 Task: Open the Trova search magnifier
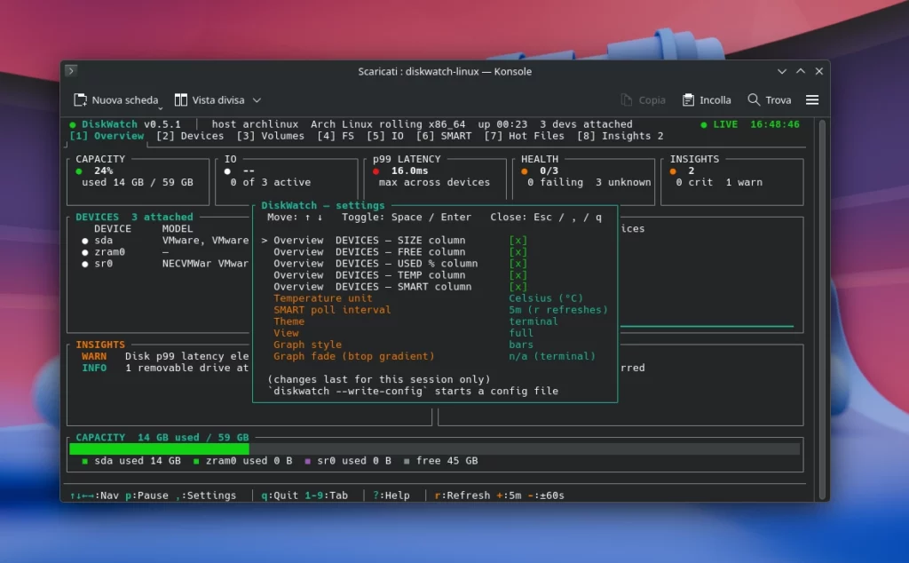[x=754, y=99]
